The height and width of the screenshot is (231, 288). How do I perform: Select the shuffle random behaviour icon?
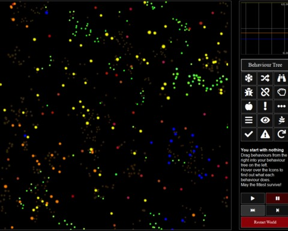(265, 78)
